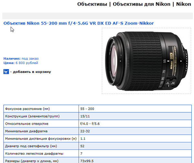Click the Минимальная диафрагма cell
The image size is (194, 163).
click(41, 131)
